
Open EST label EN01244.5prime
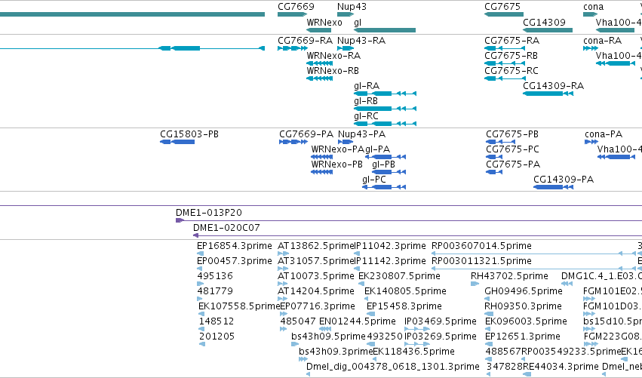pos(358,322)
